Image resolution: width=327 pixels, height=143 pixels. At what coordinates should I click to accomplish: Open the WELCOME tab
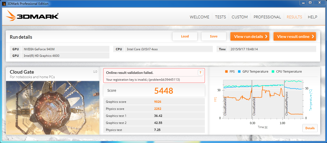pyautogui.click(x=199, y=17)
